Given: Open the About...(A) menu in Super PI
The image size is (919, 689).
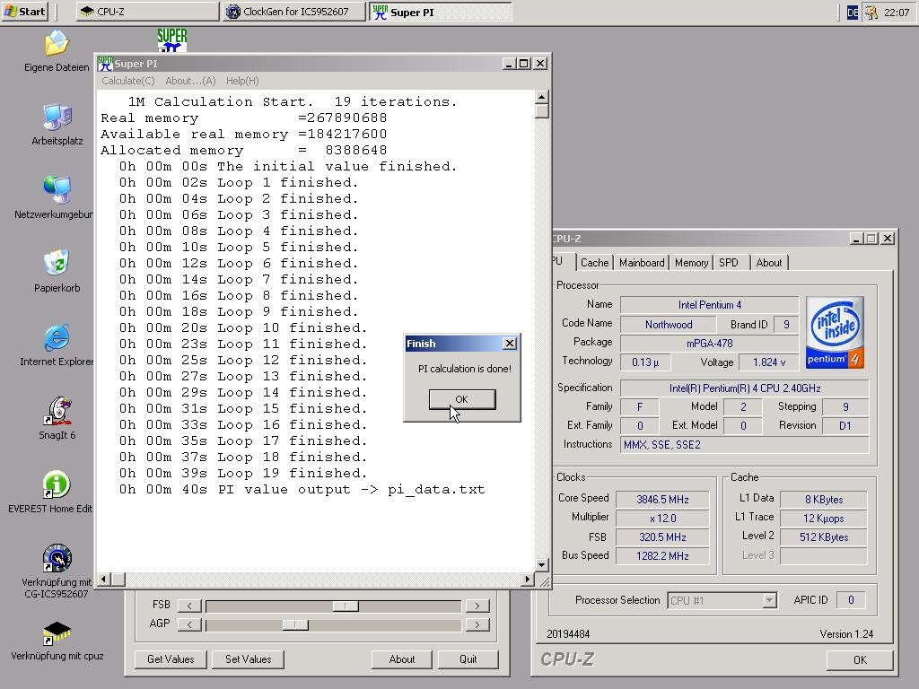Looking at the screenshot, I should coord(190,81).
